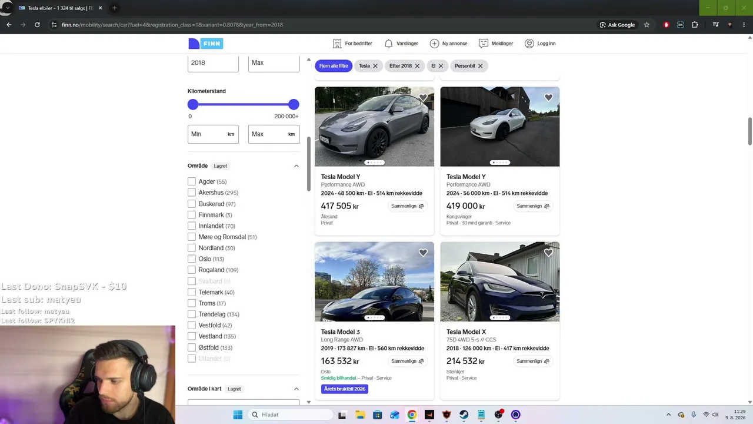Open For bedrifter in the header
Viewport: 753px width, 424px height.
352,44
